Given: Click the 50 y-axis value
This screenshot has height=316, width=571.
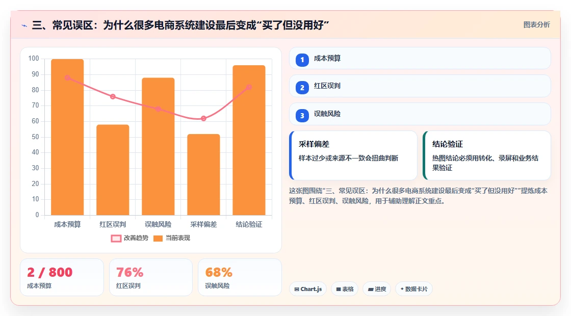Looking at the screenshot, I should click(x=35, y=137).
